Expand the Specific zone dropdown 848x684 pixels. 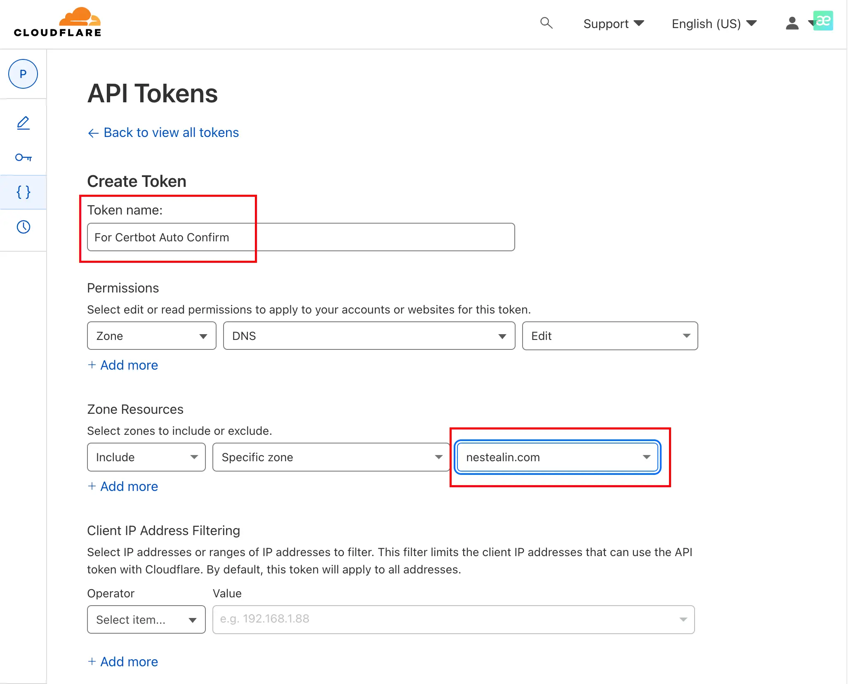331,457
